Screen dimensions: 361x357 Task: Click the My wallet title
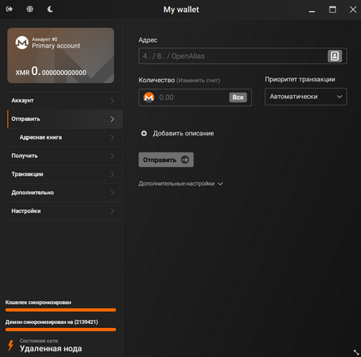(x=181, y=10)
